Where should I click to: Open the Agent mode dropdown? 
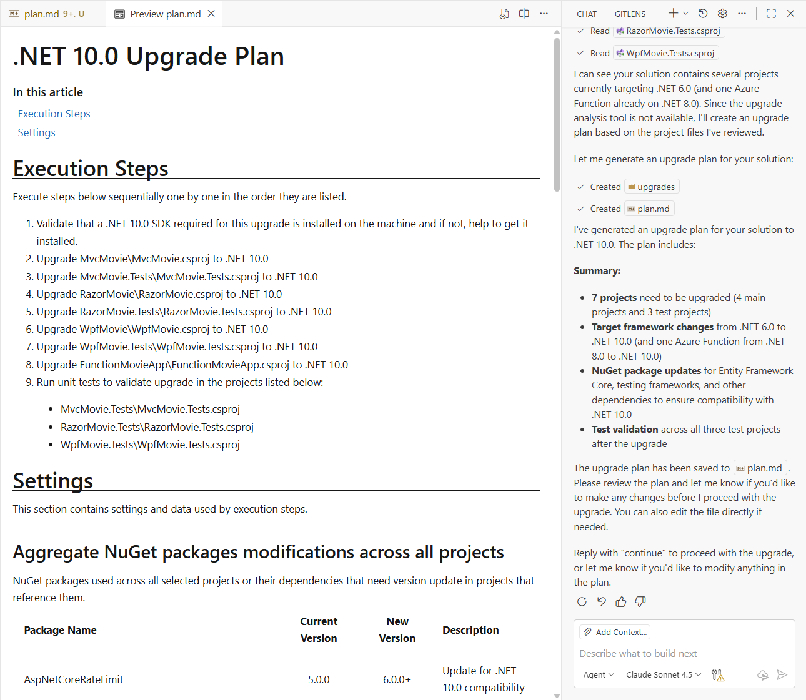coord(599,675)
